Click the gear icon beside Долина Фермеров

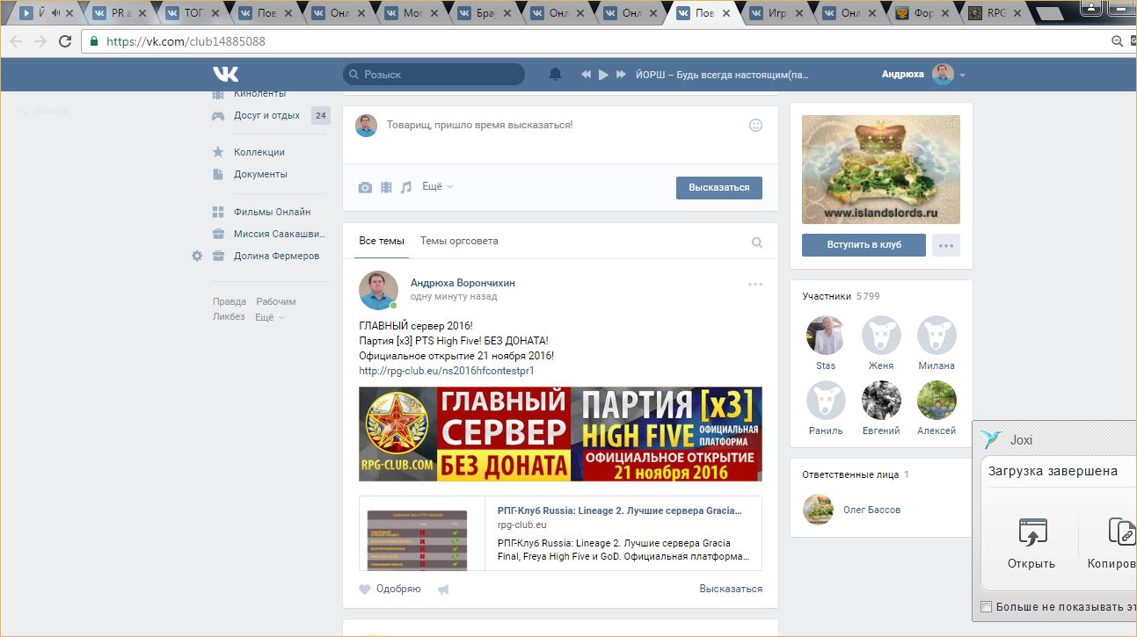pyautogui.click(x=197, y=256)
